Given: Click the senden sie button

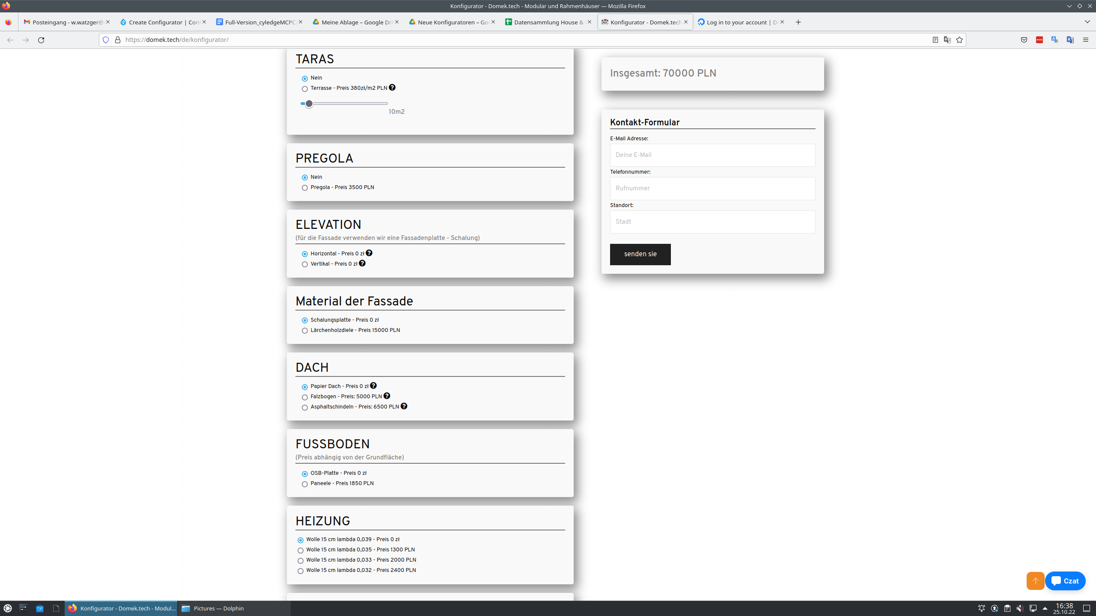Looking at the screenshot, I should [x=640, y=254].
